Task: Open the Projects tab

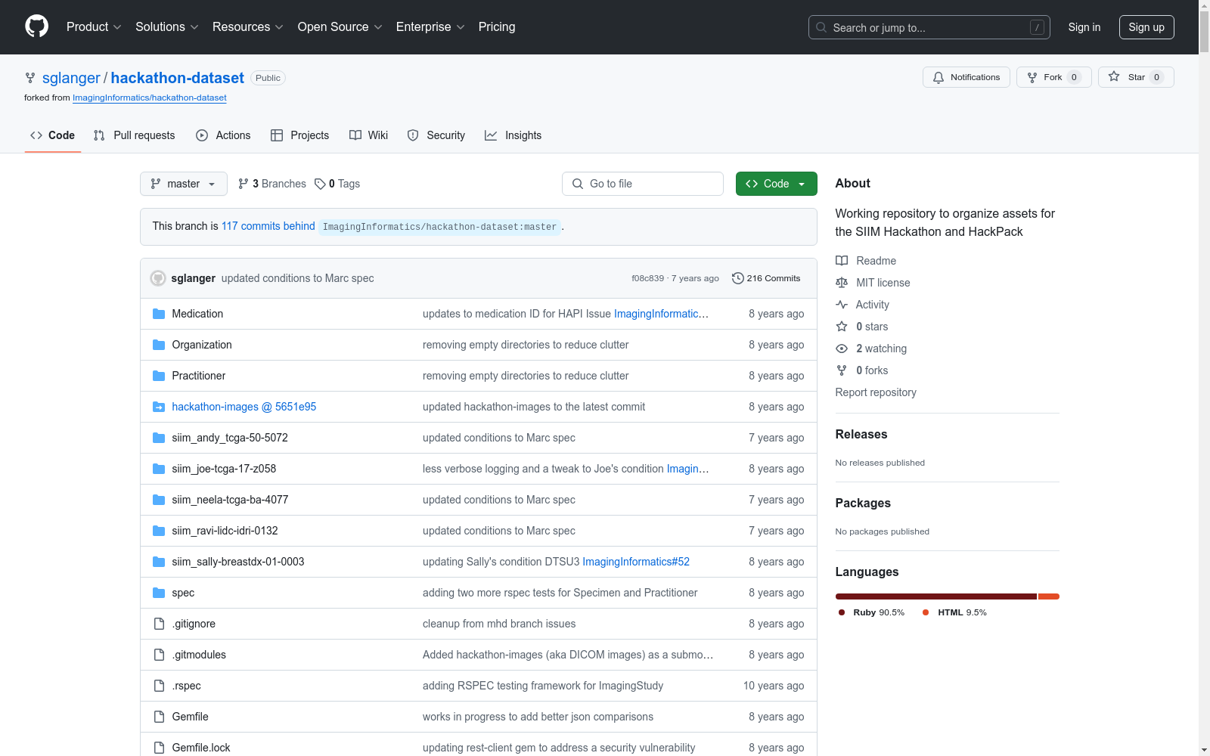Action: click(x=300, y=135)
